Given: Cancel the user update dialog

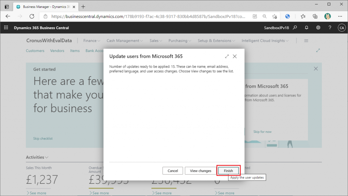Looking at the screenshot, I should 173,171.
